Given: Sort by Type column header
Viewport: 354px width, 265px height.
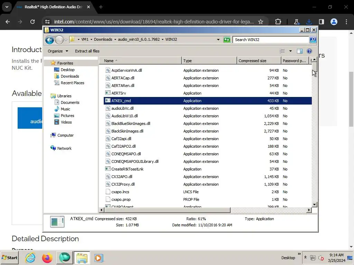Looking at the screenshot, I should [x=209, y=61].
